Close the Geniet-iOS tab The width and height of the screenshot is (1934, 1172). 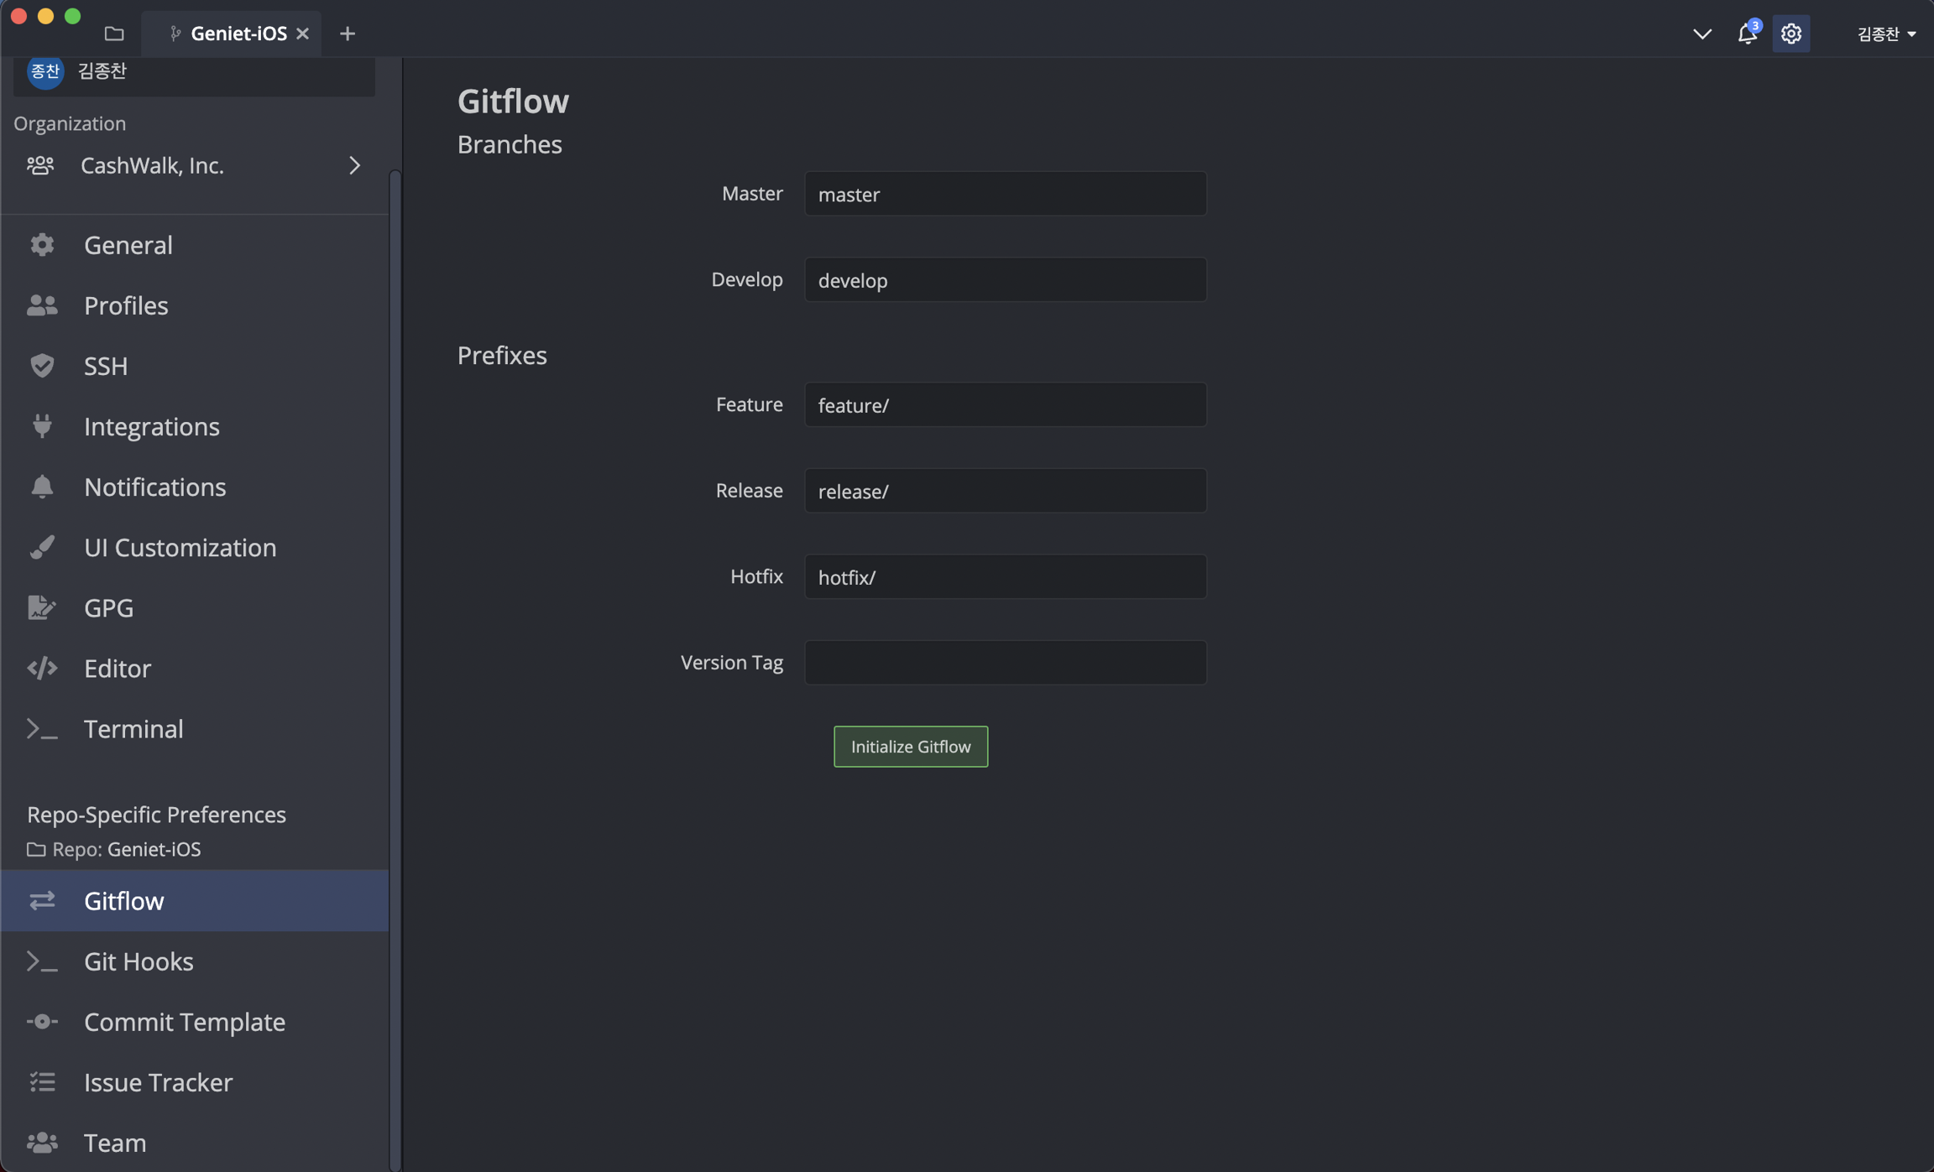[302, 34]
